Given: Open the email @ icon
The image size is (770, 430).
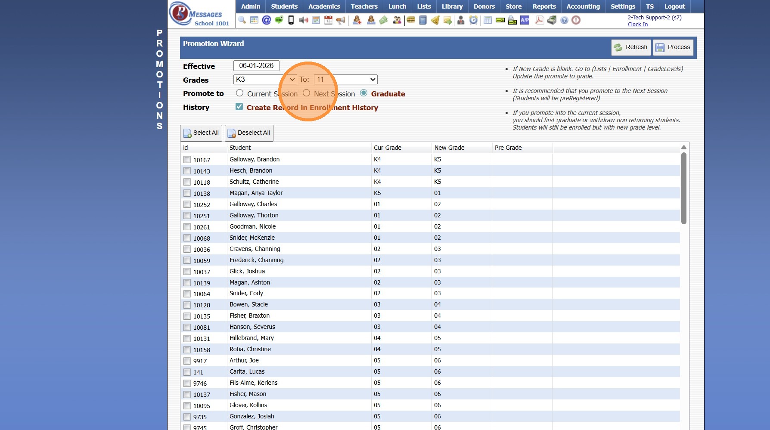Looking at the screenshot, I should pos(267,20).
